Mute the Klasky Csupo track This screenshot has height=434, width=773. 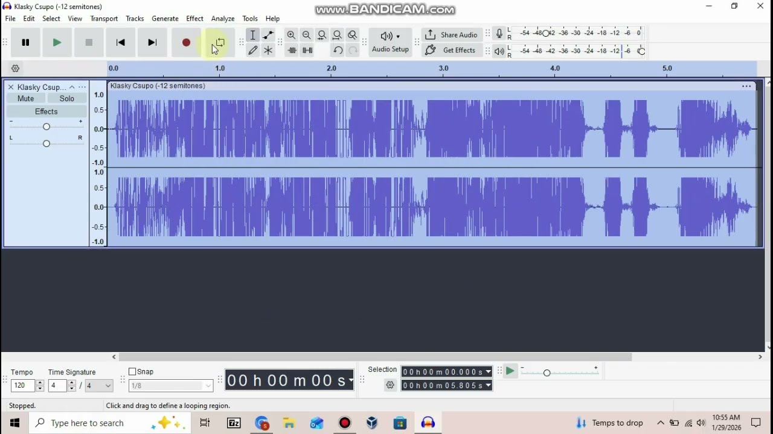(26, 99)
